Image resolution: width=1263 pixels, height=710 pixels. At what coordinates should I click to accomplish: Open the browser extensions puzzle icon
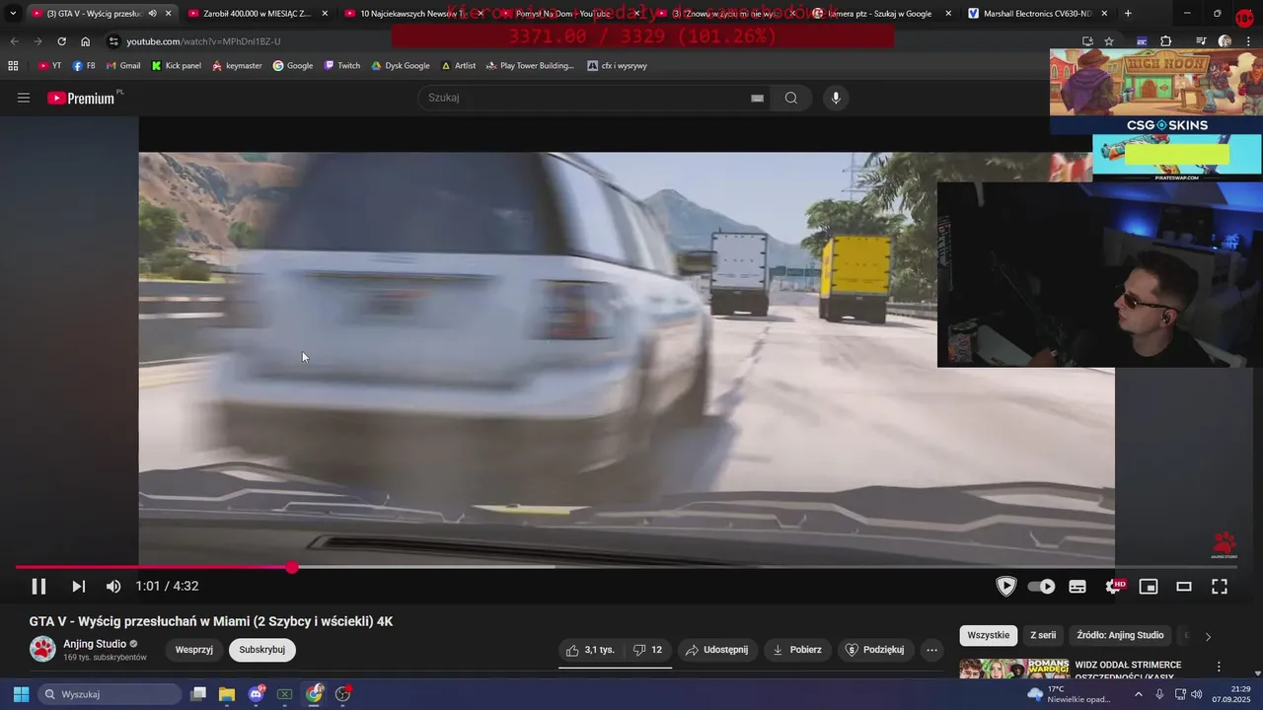click(1165, 41)
